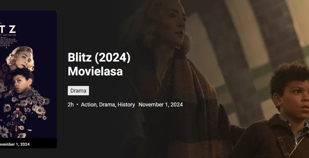Click the Blitz (2024) title heading
This screenshot has height=158, width=309.
point(99,58)
